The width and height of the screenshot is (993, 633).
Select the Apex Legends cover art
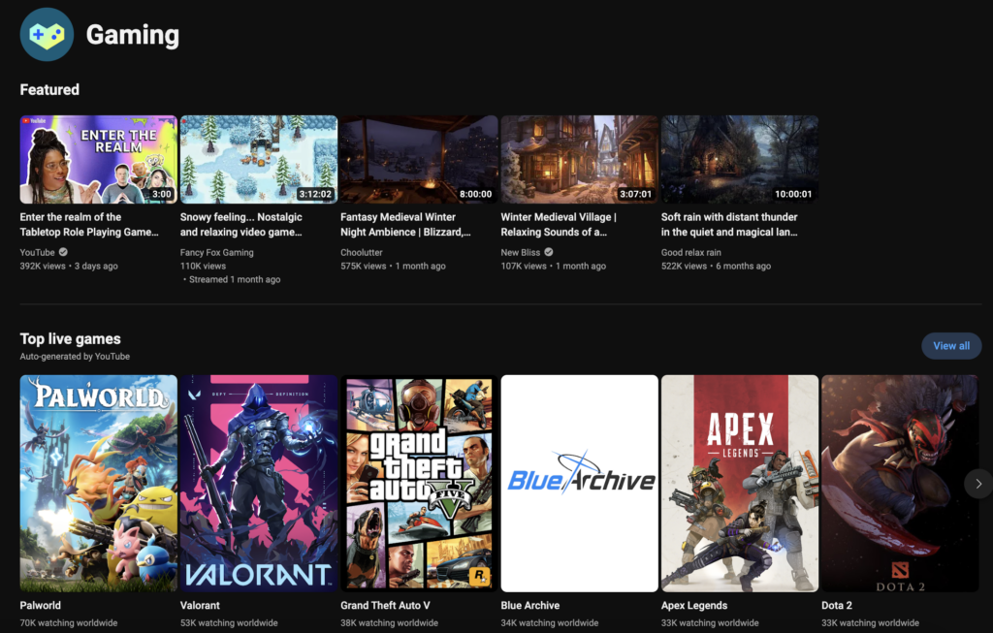point(739,484)
